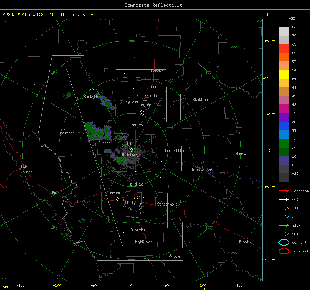
Task: Click the Airdrie label
Action: tap(136, 184)
